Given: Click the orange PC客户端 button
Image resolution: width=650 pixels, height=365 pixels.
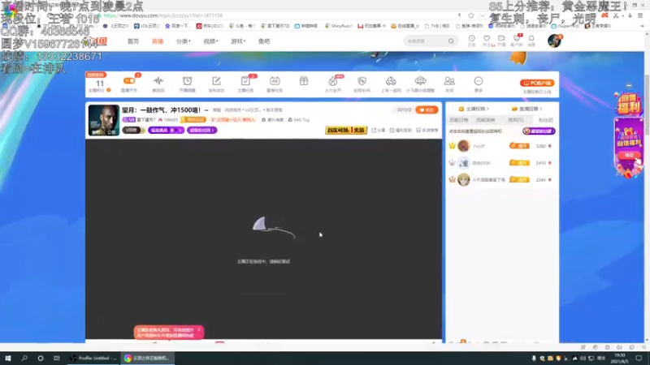Looking at the screenshot, I should (537, 84).
